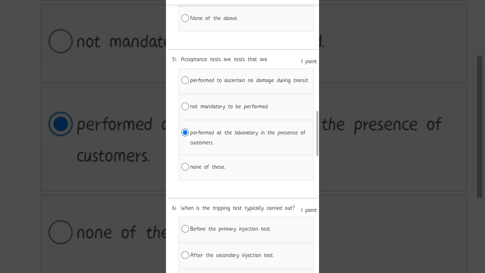Click the dark scrollbar at far right edge
The width and height of the screenshot is (485, 273).
[x=479, y=127]
